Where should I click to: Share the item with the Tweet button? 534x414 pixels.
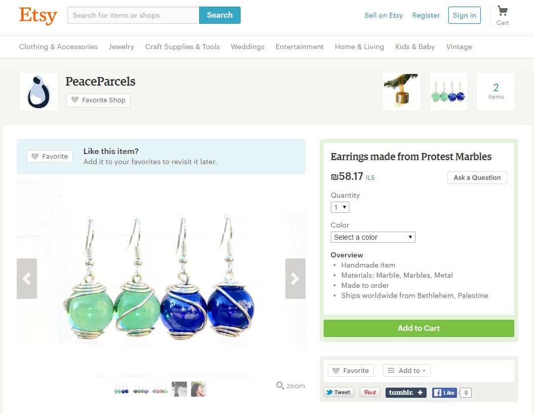[x=338, y=392]
